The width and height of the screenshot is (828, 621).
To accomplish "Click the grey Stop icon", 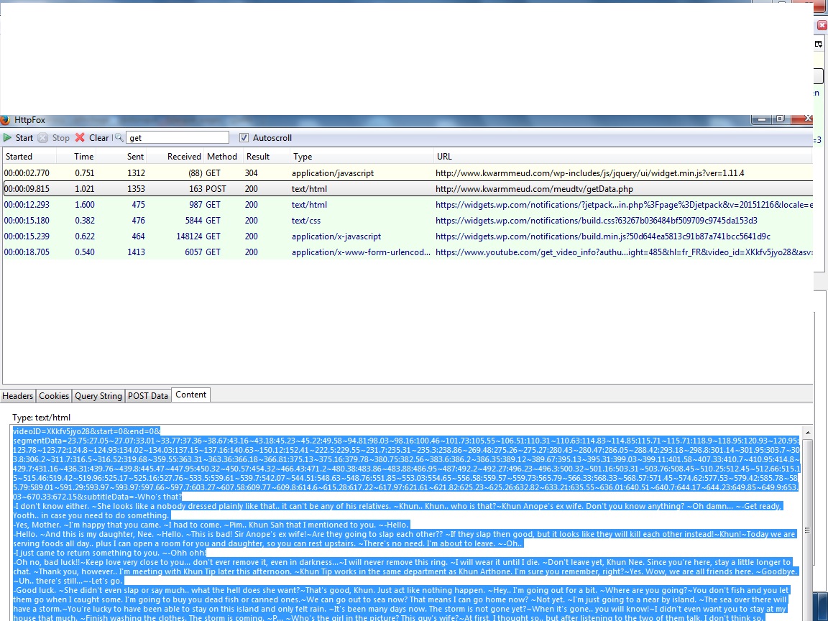I will tap(43, 138).
